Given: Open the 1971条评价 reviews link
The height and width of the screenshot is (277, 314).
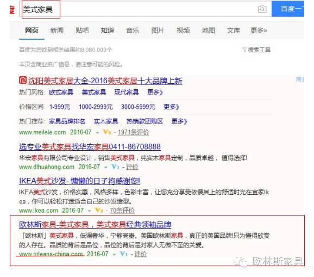Looking at the screenshot, I should [x=133, y=132].
